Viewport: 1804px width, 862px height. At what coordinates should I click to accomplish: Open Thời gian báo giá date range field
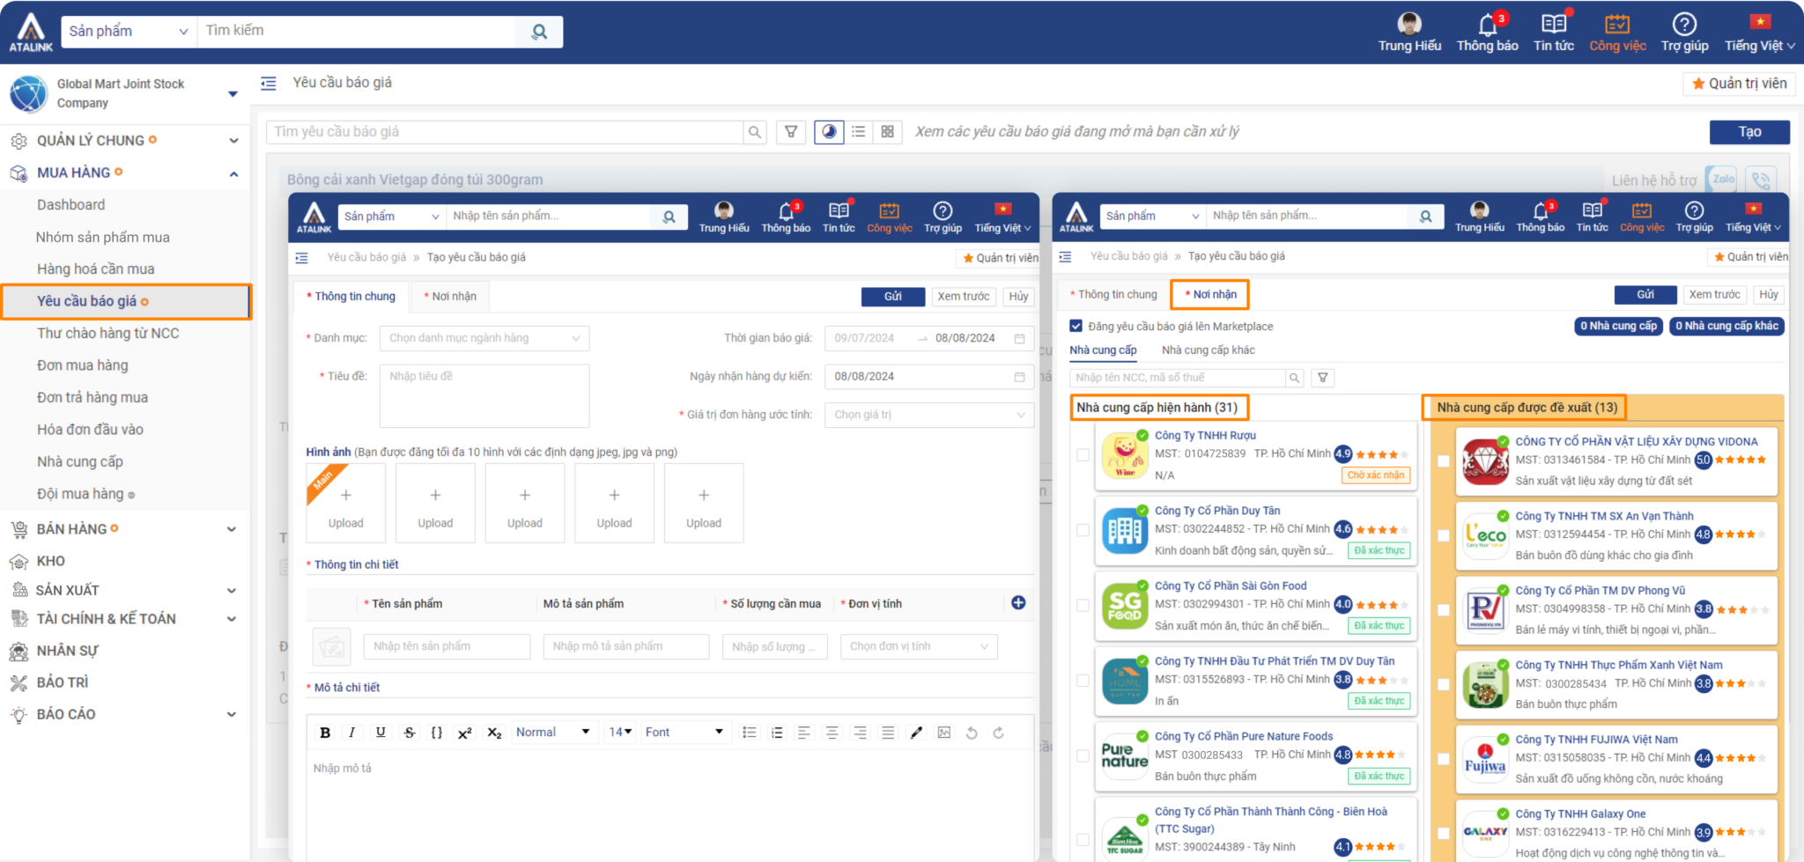(928, 338)
